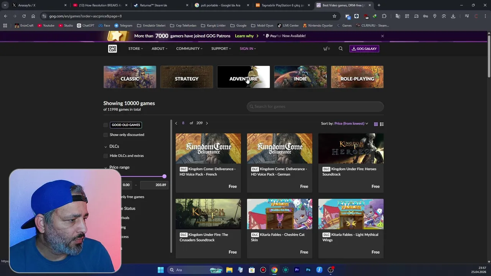Open ADVENTURE genre banner

(x=244, y=77)
